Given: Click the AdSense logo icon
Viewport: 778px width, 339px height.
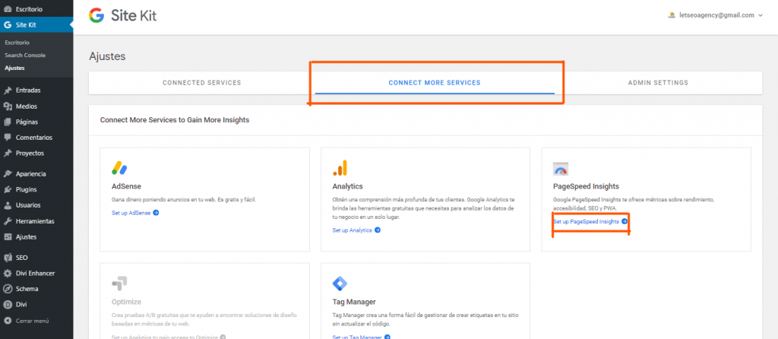Looking at the screenshot, I should point(119,168).
